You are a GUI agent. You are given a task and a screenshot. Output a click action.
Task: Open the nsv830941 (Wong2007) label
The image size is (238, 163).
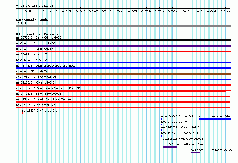click(x=32, y=54)
